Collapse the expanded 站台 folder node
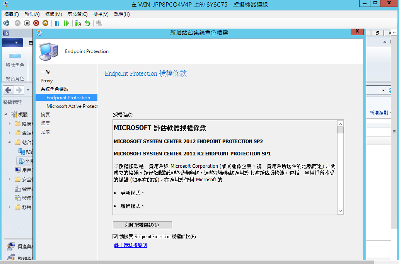The height and width of the screenshot is (264, 399). tap(10, 142)
